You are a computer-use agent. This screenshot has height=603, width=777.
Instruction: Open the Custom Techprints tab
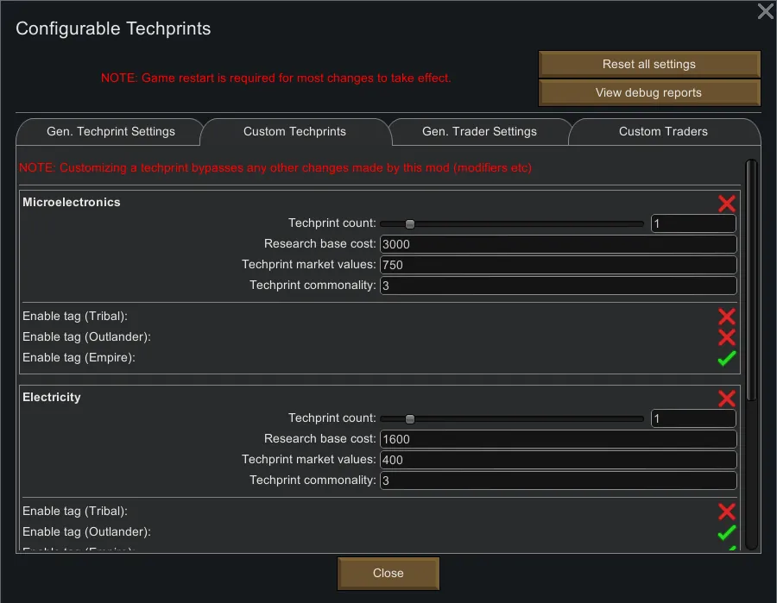click(x=294, y=132)
